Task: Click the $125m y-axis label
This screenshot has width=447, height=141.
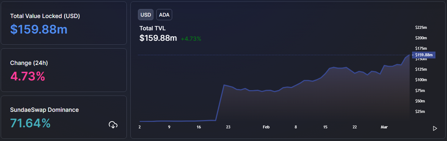Action: point(421,69)
